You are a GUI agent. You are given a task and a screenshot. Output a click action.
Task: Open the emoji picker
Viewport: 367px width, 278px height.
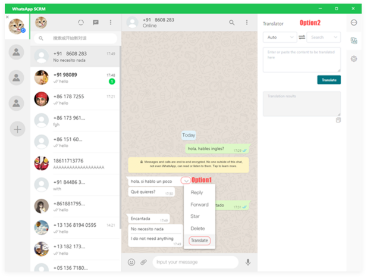[x=131, y=262]
